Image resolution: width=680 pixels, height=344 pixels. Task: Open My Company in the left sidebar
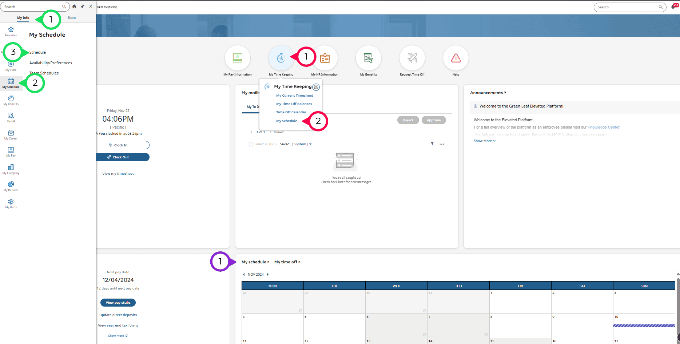11,170
